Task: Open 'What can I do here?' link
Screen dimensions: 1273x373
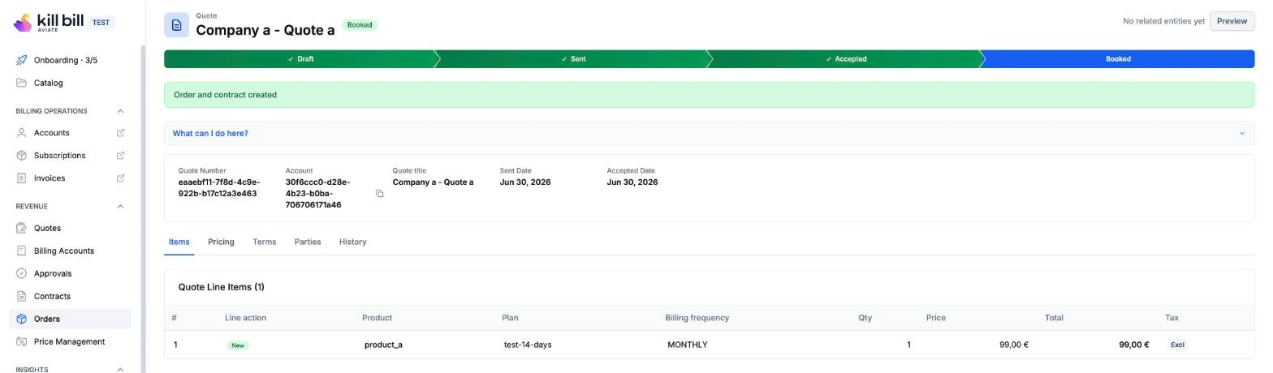Action: click(210, 134)
